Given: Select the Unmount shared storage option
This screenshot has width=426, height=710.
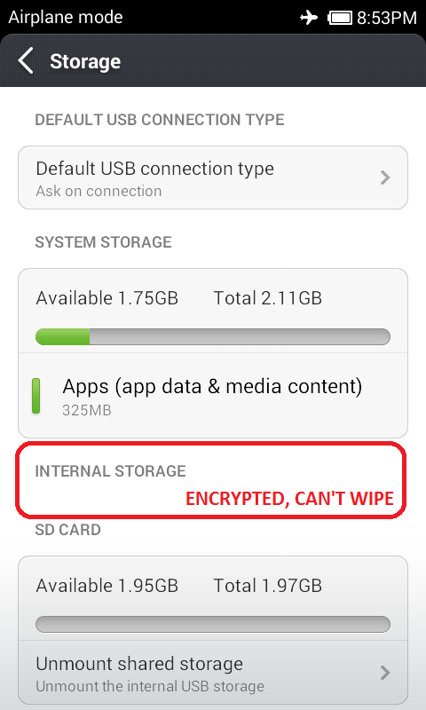Looking at the screenshot, I should [213, 673].
